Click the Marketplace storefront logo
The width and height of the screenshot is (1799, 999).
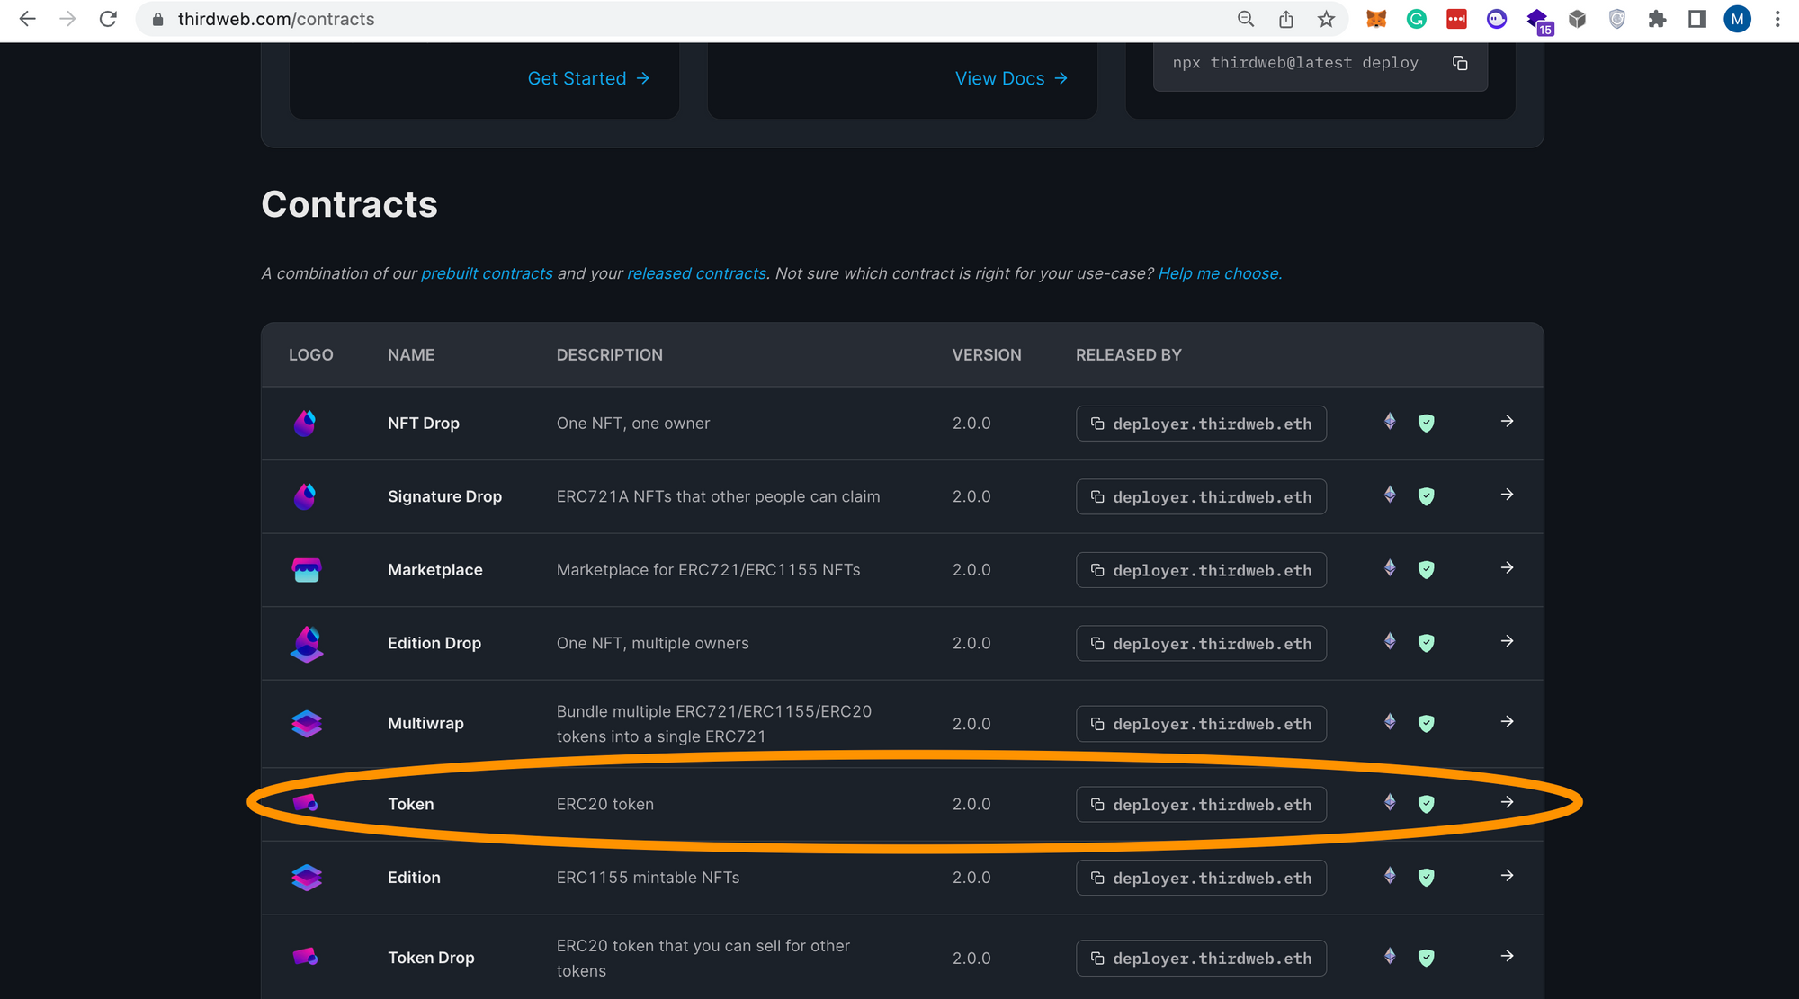(x=307, y=570)
